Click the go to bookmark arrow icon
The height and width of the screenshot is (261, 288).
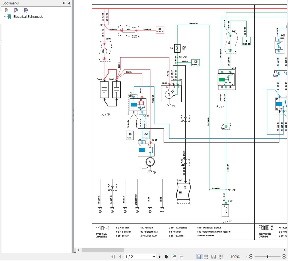coord(26,10)
